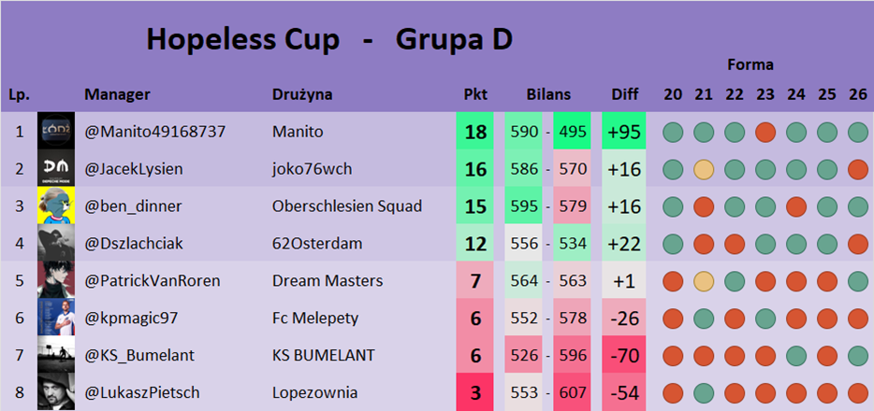Click JacekLysien's Depeche Mode avatar
This screenshot has height=411, width=874.
[x=55, y=169]
